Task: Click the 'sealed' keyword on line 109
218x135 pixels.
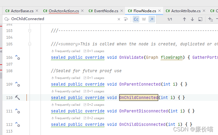Action: [58, 84]
